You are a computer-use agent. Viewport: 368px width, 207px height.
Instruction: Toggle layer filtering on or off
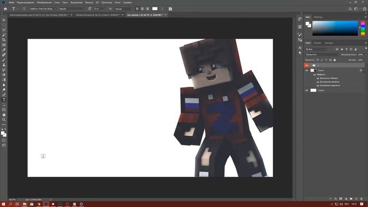(366, 48)
